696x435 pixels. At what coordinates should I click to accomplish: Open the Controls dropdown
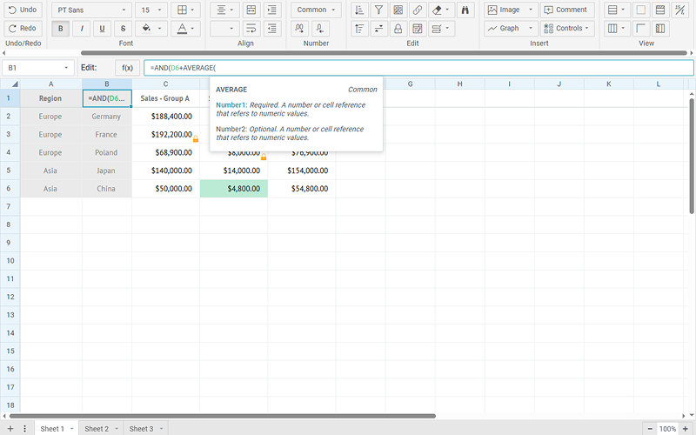pos(567,29)
